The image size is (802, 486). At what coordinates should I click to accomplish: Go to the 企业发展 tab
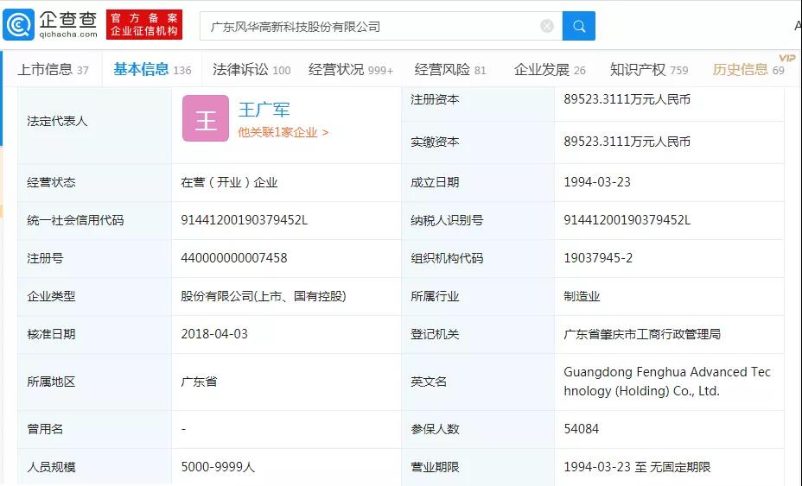click(550, 70)
